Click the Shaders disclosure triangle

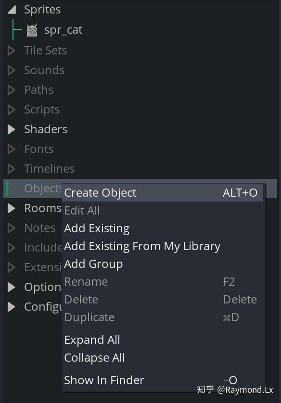point(11,129)
